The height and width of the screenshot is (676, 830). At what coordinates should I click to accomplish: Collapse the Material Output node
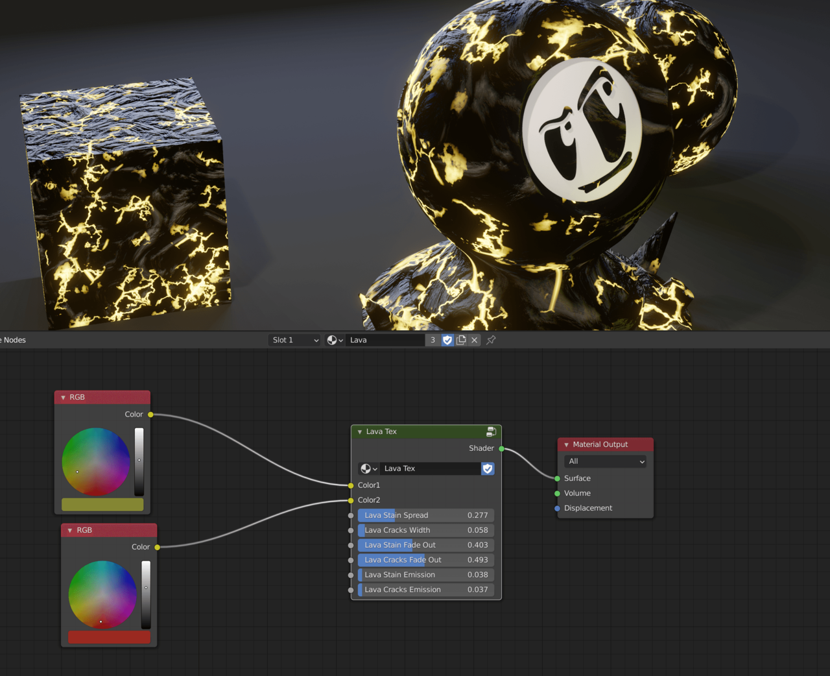tap(566, 445)
